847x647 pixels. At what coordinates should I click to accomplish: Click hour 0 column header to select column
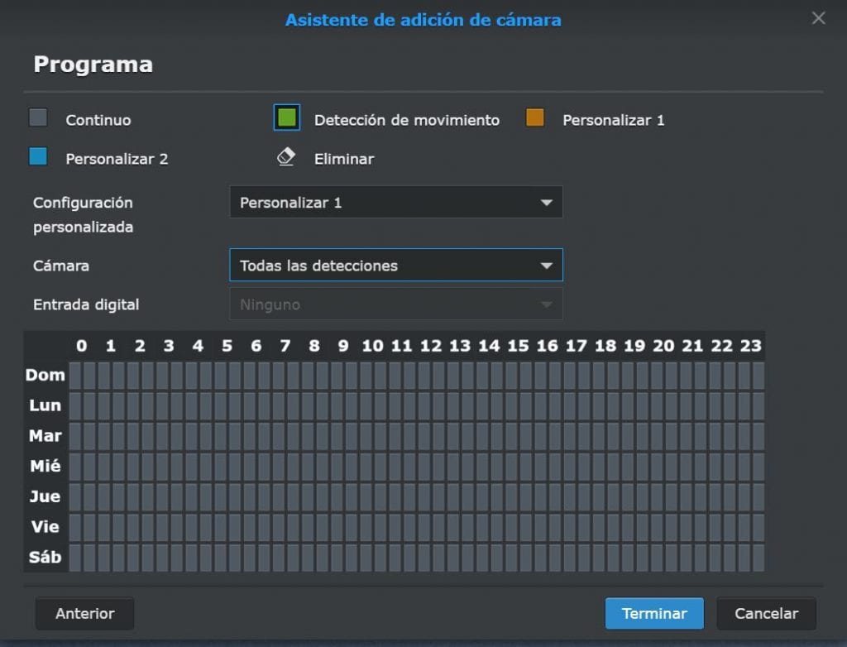(80, 346)
